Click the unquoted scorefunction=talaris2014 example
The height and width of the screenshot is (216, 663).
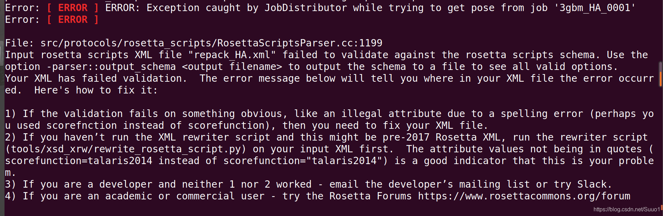pos(79,161)
